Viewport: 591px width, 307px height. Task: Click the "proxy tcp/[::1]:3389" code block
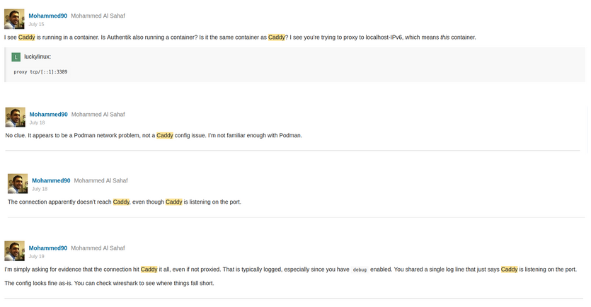coord(40,72)
